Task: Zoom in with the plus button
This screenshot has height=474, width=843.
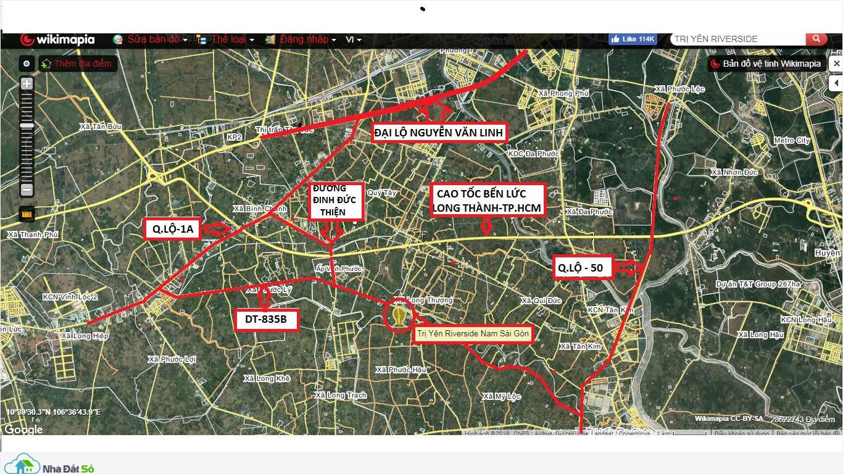Action: point(27,84)
